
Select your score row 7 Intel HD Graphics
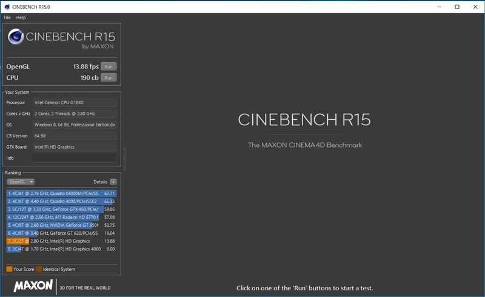(61, 241)
